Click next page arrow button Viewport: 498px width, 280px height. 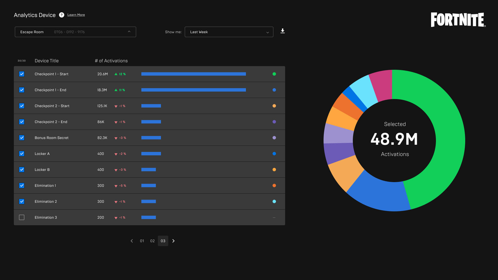point(173,241)
